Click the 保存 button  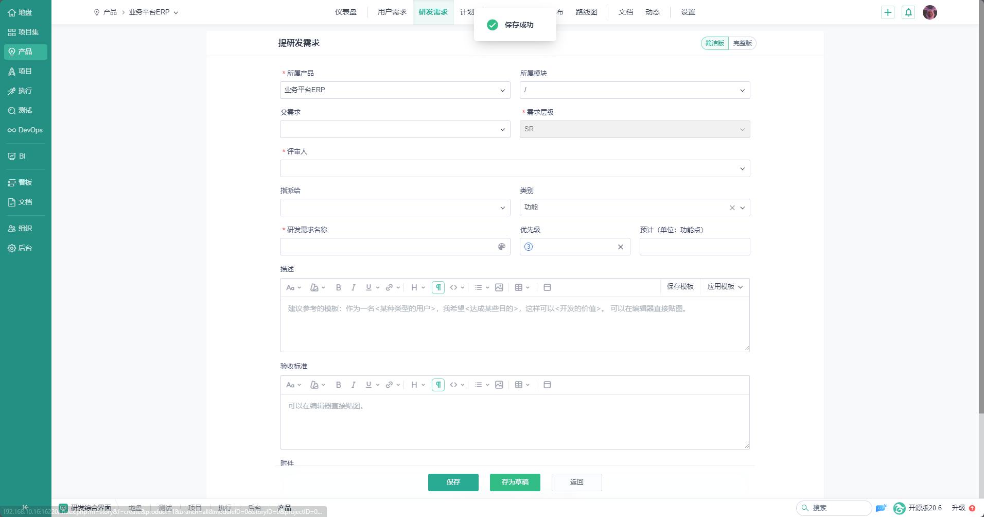pyautogui.click(x=453, y=482)
